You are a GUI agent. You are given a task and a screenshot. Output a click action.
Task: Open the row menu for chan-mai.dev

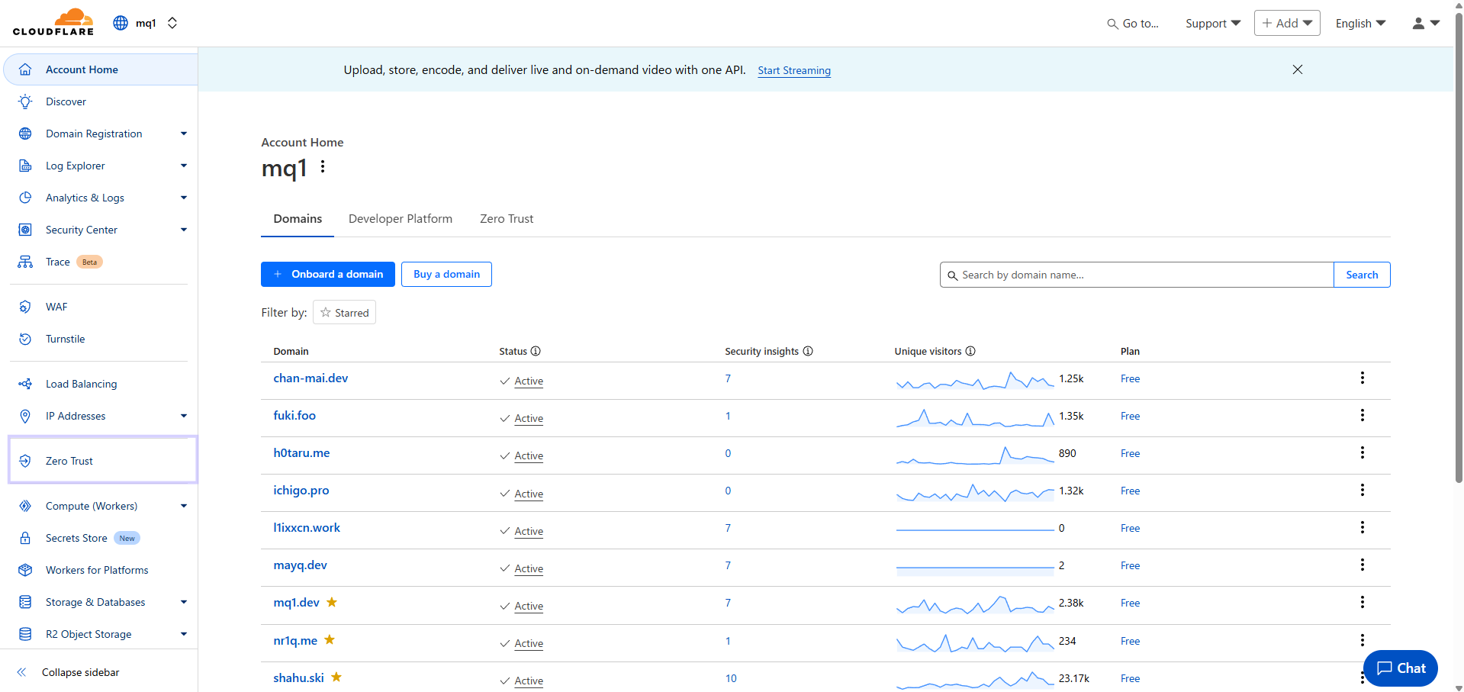point(1362,378)
